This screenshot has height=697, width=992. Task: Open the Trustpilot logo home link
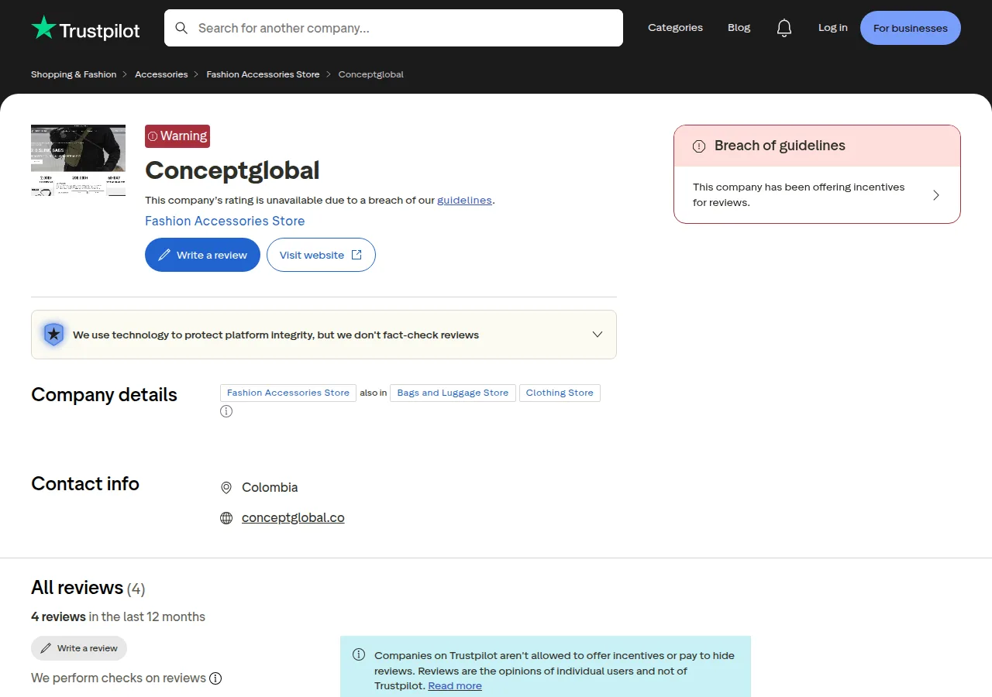tap(85, 29)
